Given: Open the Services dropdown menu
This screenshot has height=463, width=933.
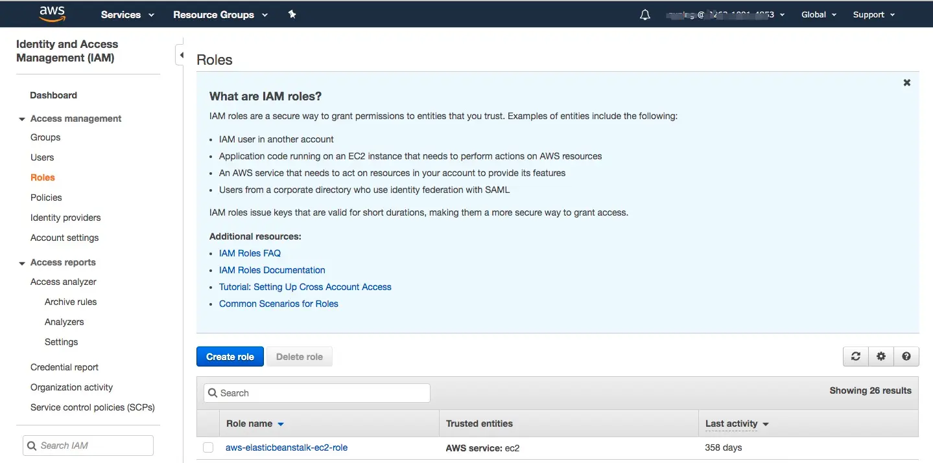Looking at the screenshot, I should (127, 15).
